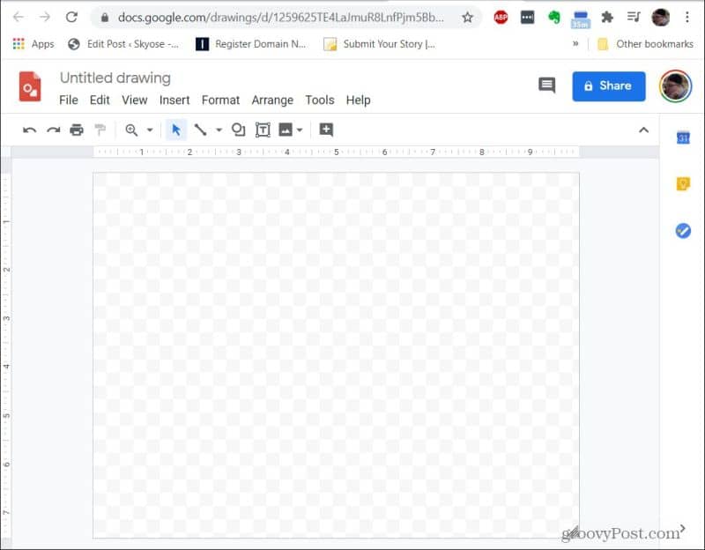The width and height of the screenshot is (705, 550).
Task: Open the comment history icon
Action: [x=546, y=85]
